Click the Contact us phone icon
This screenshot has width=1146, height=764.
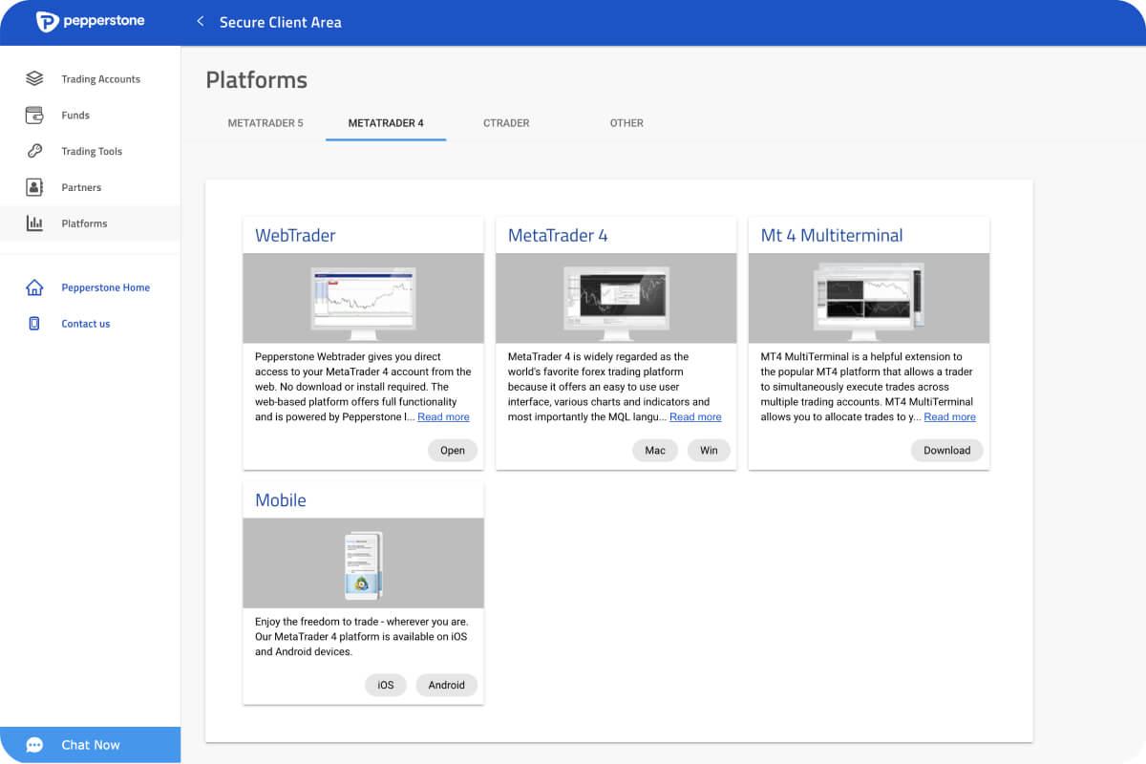tap(34, 324)
